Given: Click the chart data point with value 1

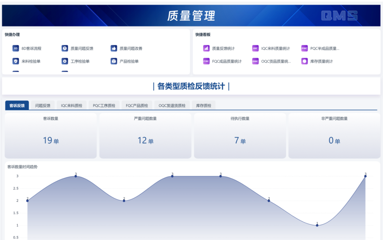Looking at the screenshot, I should tap(317, 225).
